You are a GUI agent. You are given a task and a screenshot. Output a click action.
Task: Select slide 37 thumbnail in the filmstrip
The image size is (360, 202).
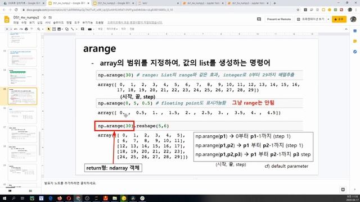(x=22, y=134)
